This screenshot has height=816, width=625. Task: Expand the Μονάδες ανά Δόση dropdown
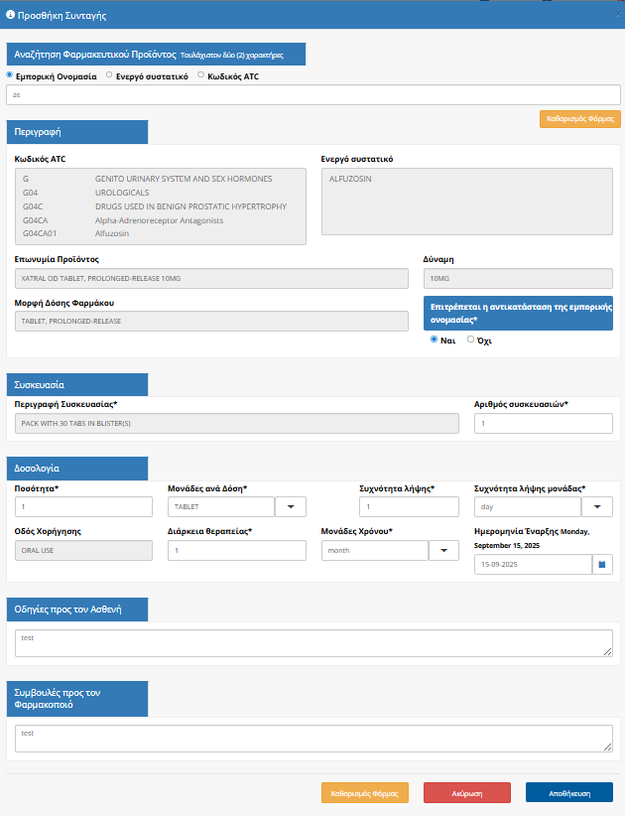click(x=290, y=507)
